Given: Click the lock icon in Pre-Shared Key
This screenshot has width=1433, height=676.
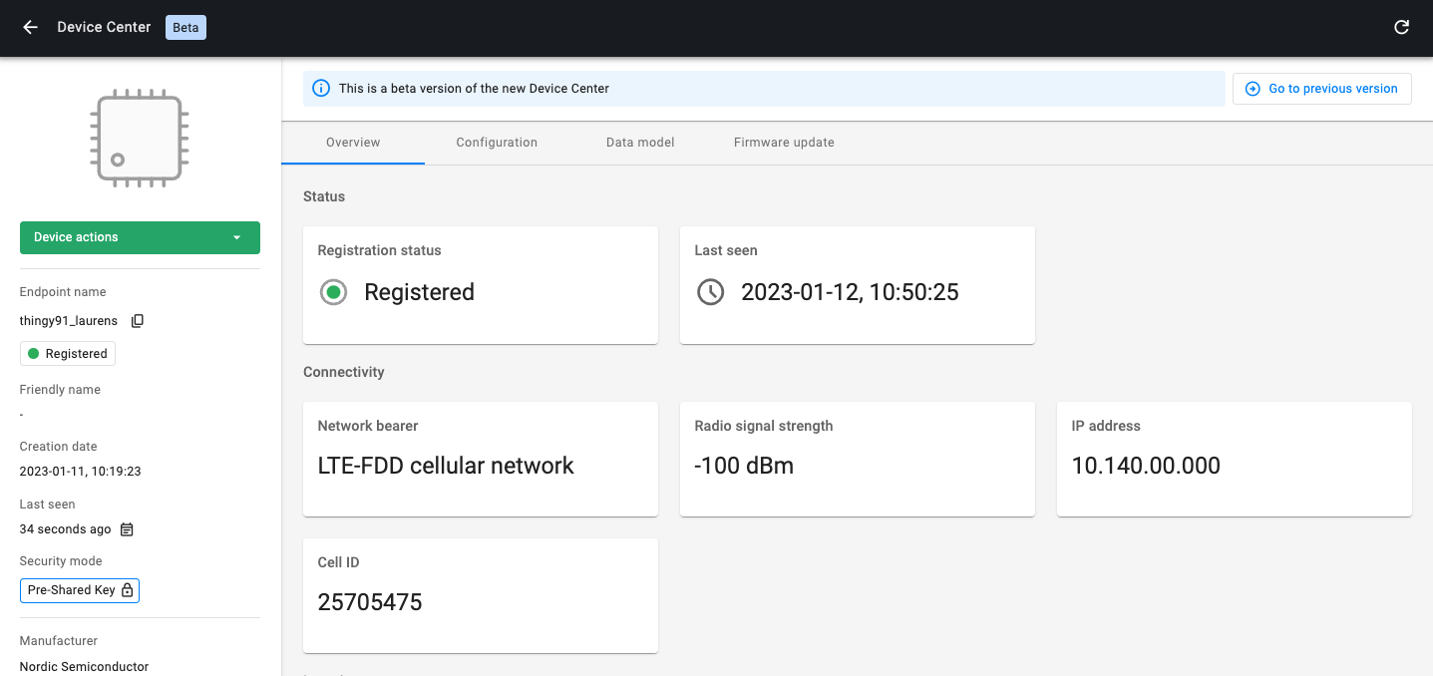Looking at the screenshot, I should (x=127, y=590).
